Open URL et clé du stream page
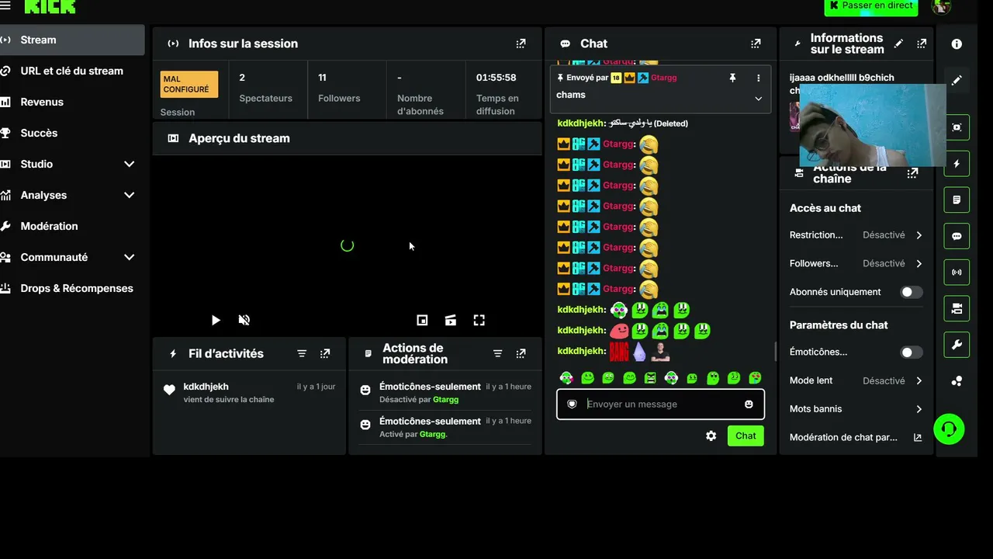This screenshot has height=559, width=993. (x=72, y=71)
